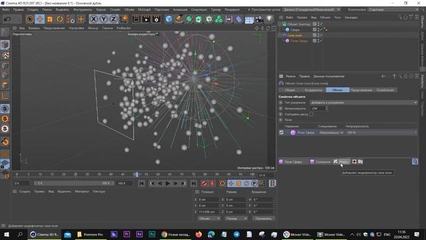Switch to the Общие attribute tab
The image size is (426, 240).
coord(290,90)
